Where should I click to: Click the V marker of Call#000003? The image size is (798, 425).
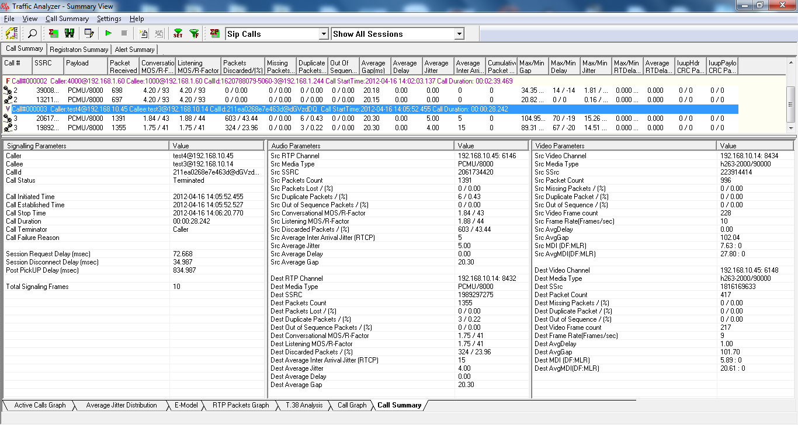click(x=8, y=109)
